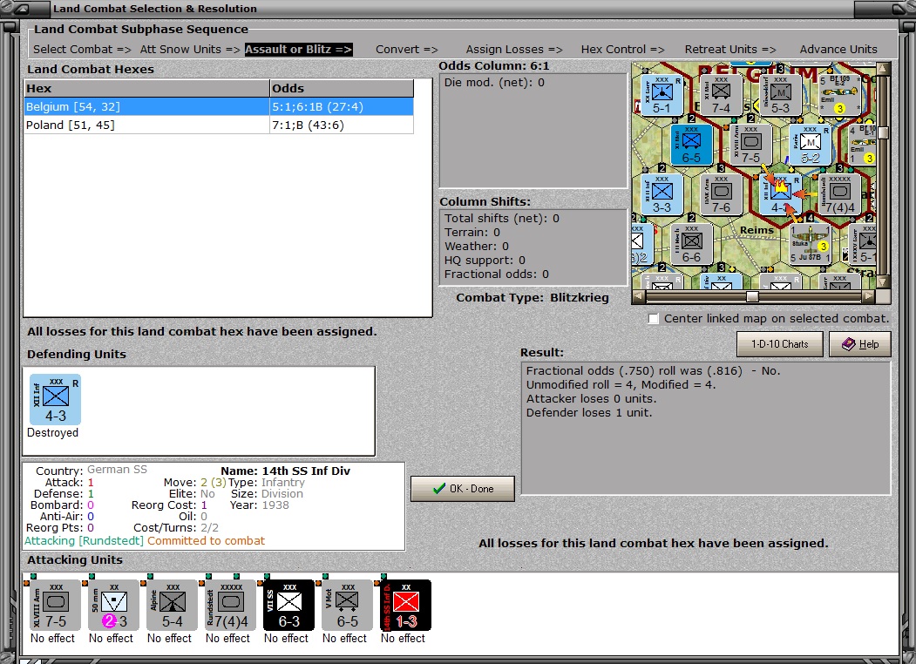Go to Assign Losses subphase
This screenshot has height=664, width=916.
point(514,50)
